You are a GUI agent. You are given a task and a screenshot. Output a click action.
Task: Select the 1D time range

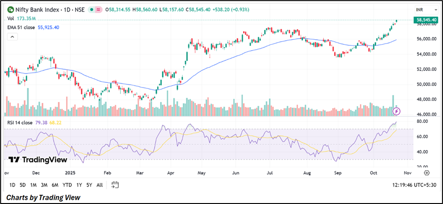click(x=12, y=185)
